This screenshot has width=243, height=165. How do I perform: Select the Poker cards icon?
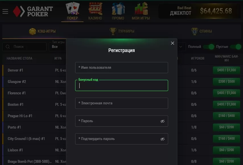73,8
